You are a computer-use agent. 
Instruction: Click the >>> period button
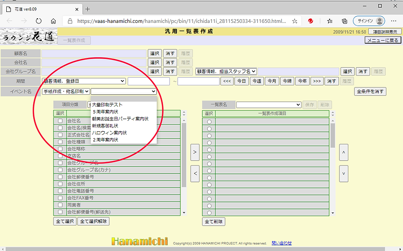pos(317,81)
